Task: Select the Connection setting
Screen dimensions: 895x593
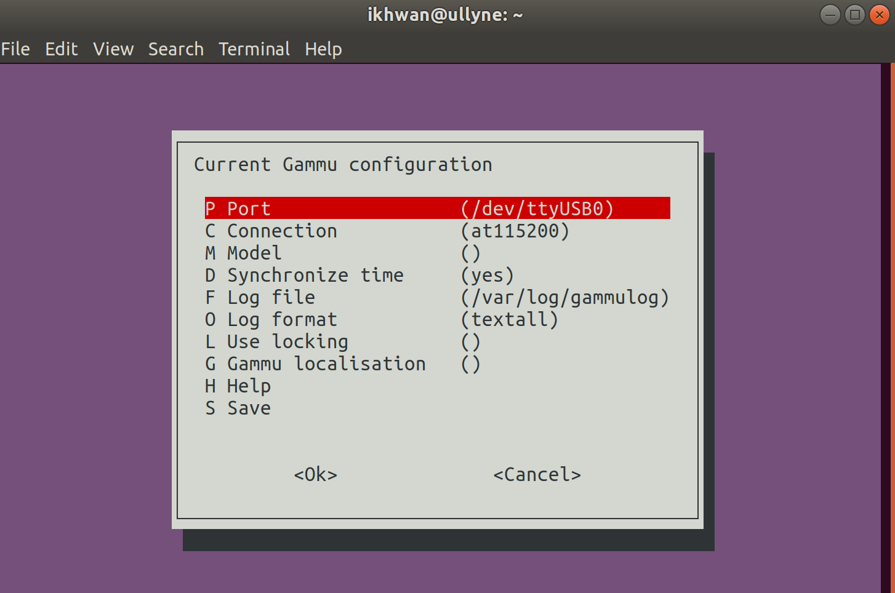Action: (282, 231)
